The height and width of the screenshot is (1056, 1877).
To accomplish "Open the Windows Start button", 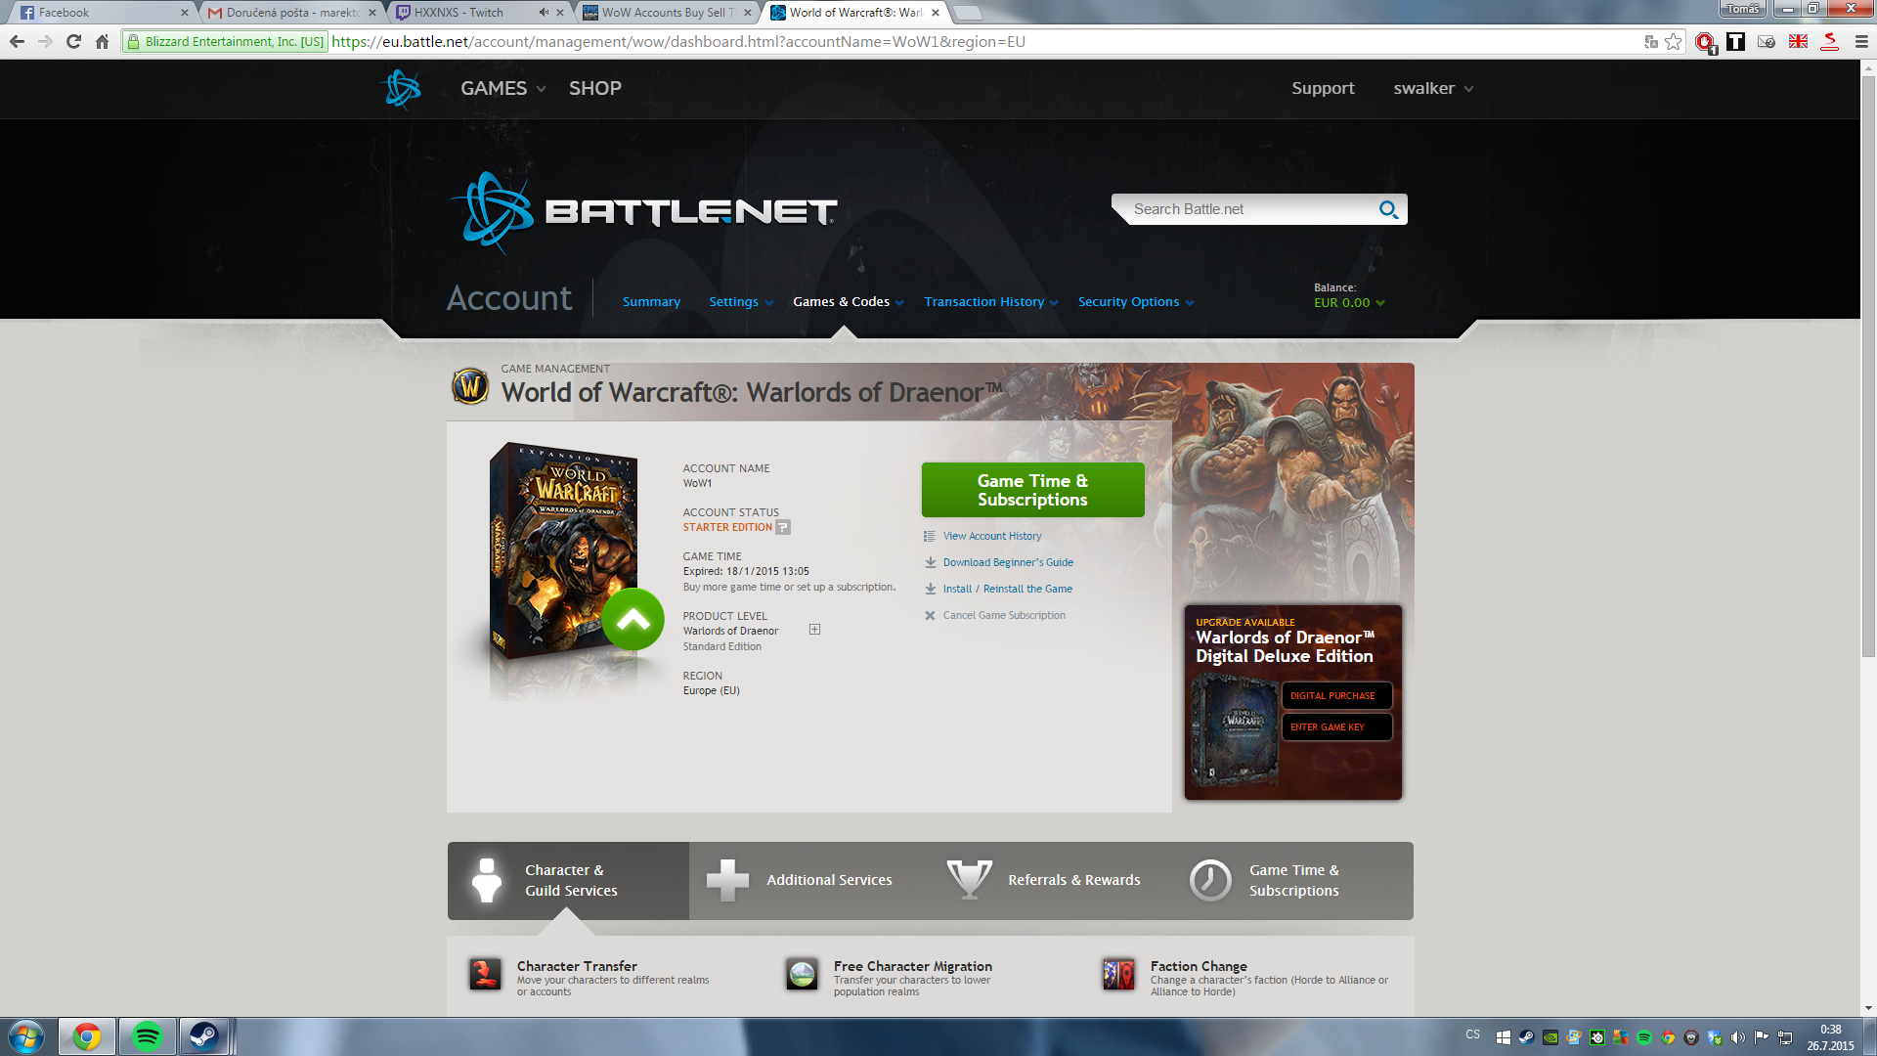I will click(26, 1036).
